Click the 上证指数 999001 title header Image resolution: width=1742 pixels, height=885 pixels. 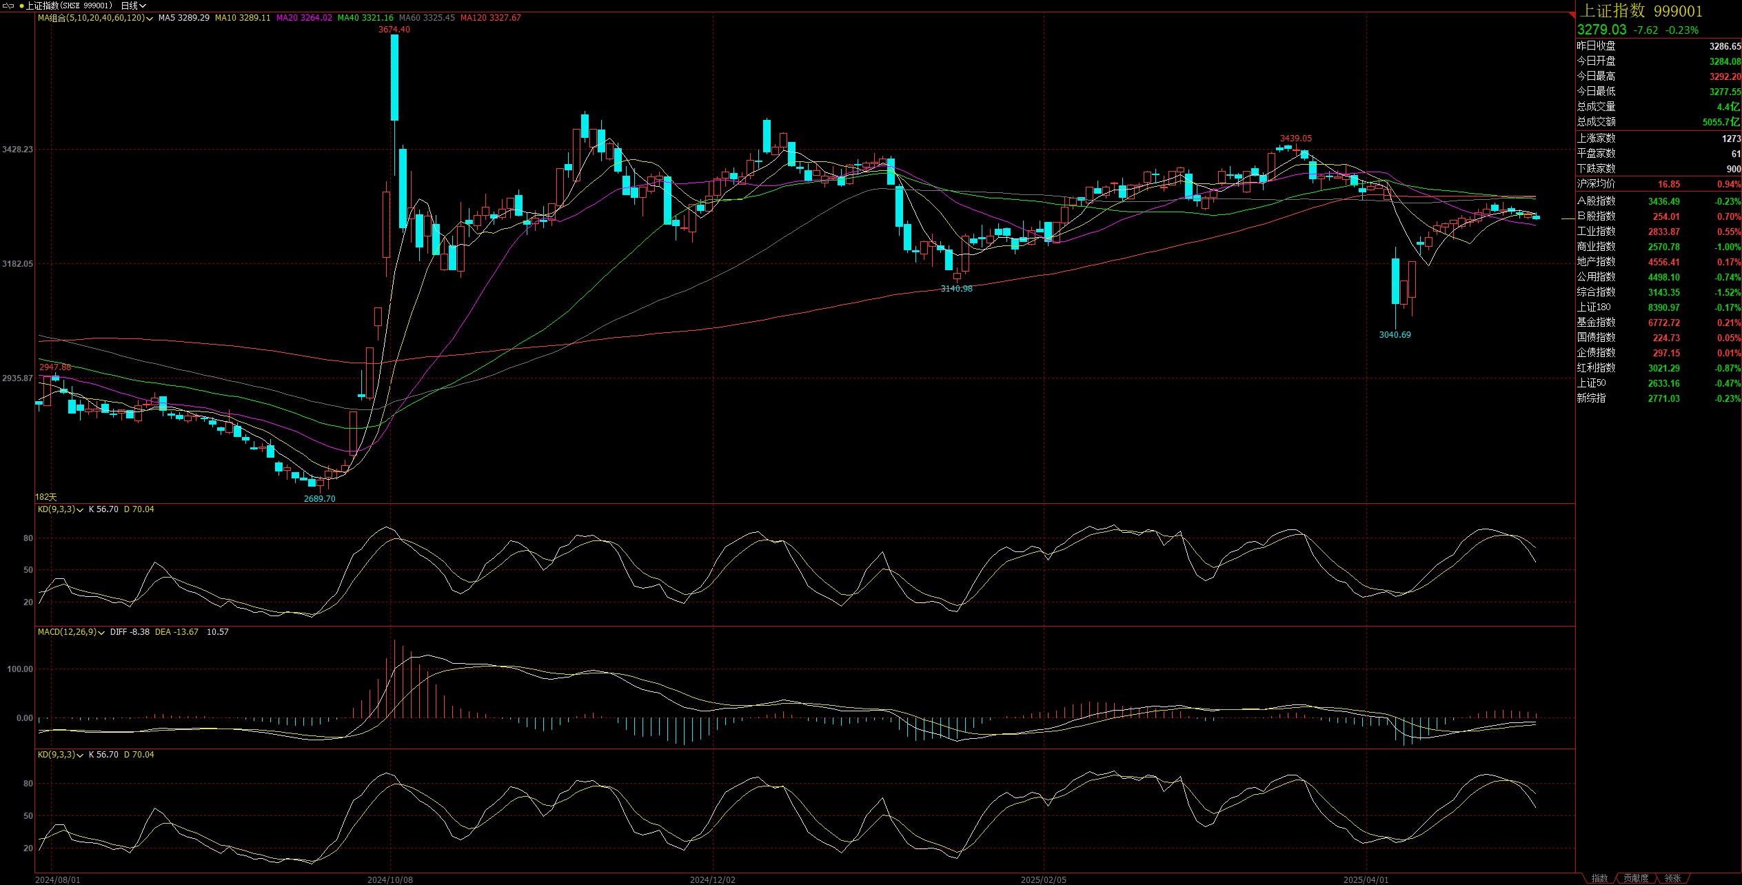1639,11
